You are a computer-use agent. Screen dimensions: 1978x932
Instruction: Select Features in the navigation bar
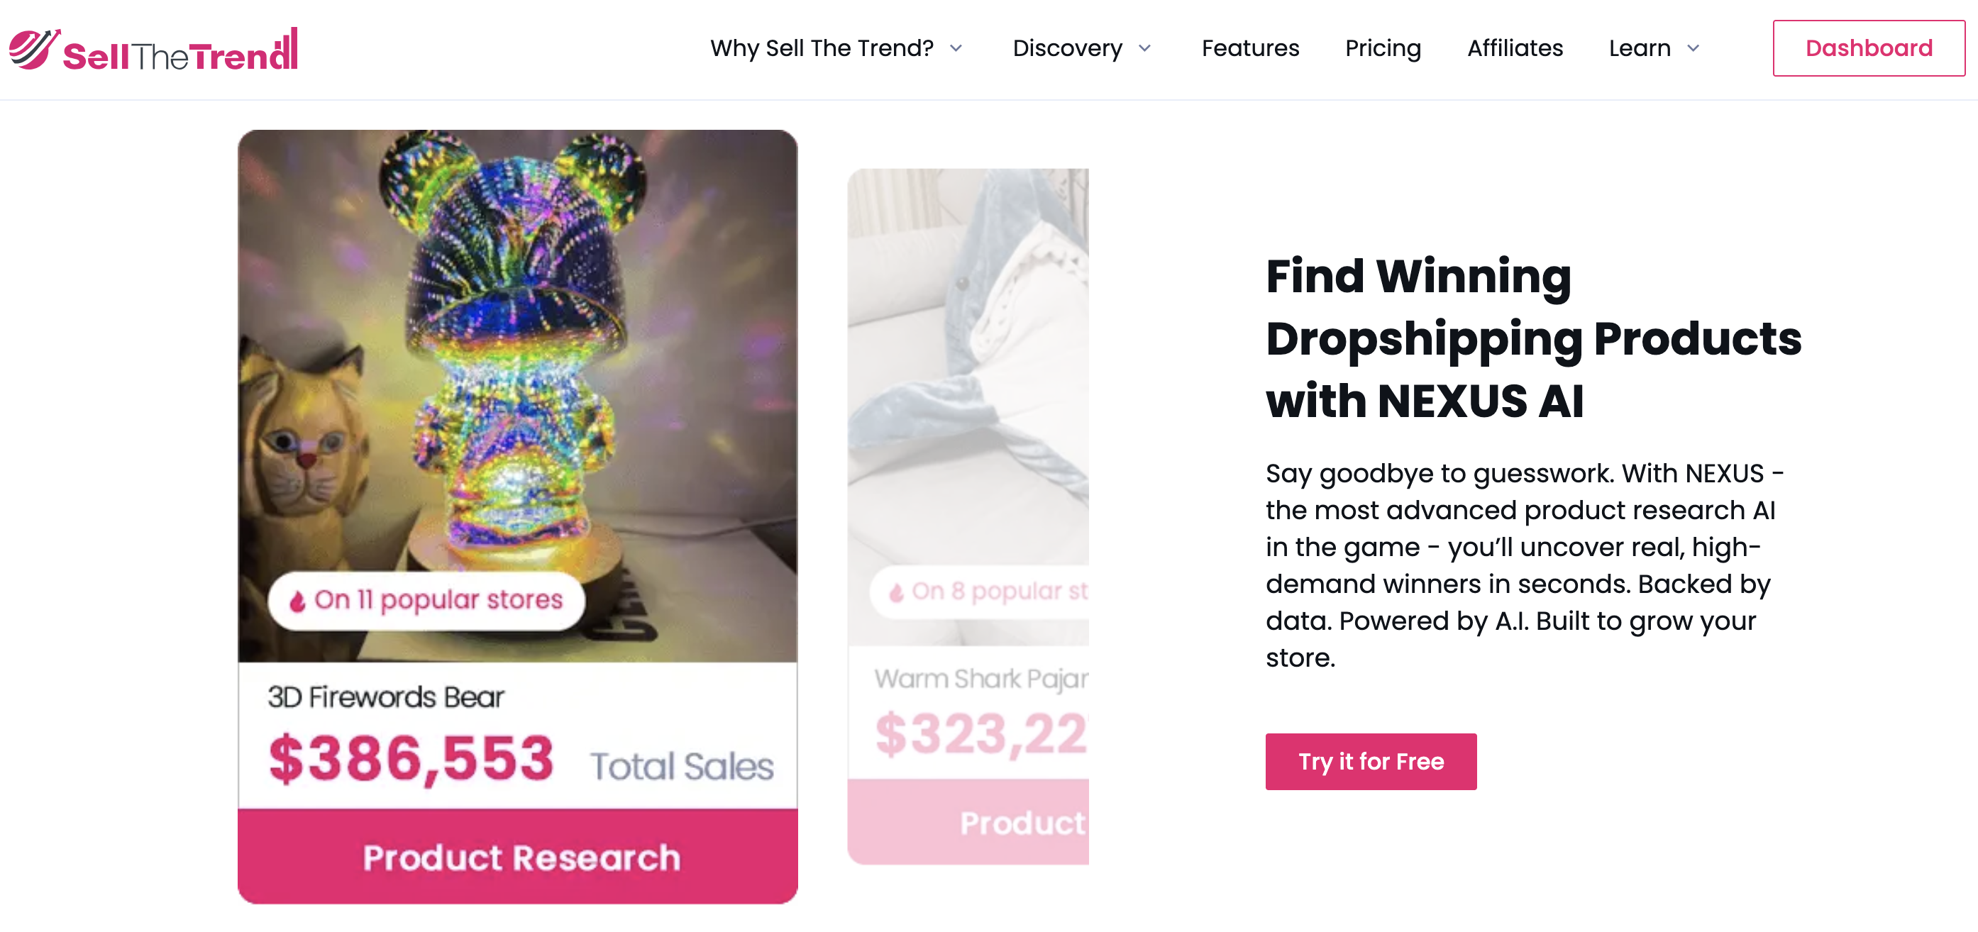(1250, 48)
